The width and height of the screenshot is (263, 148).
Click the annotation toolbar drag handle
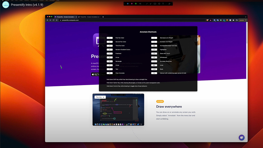124,4
